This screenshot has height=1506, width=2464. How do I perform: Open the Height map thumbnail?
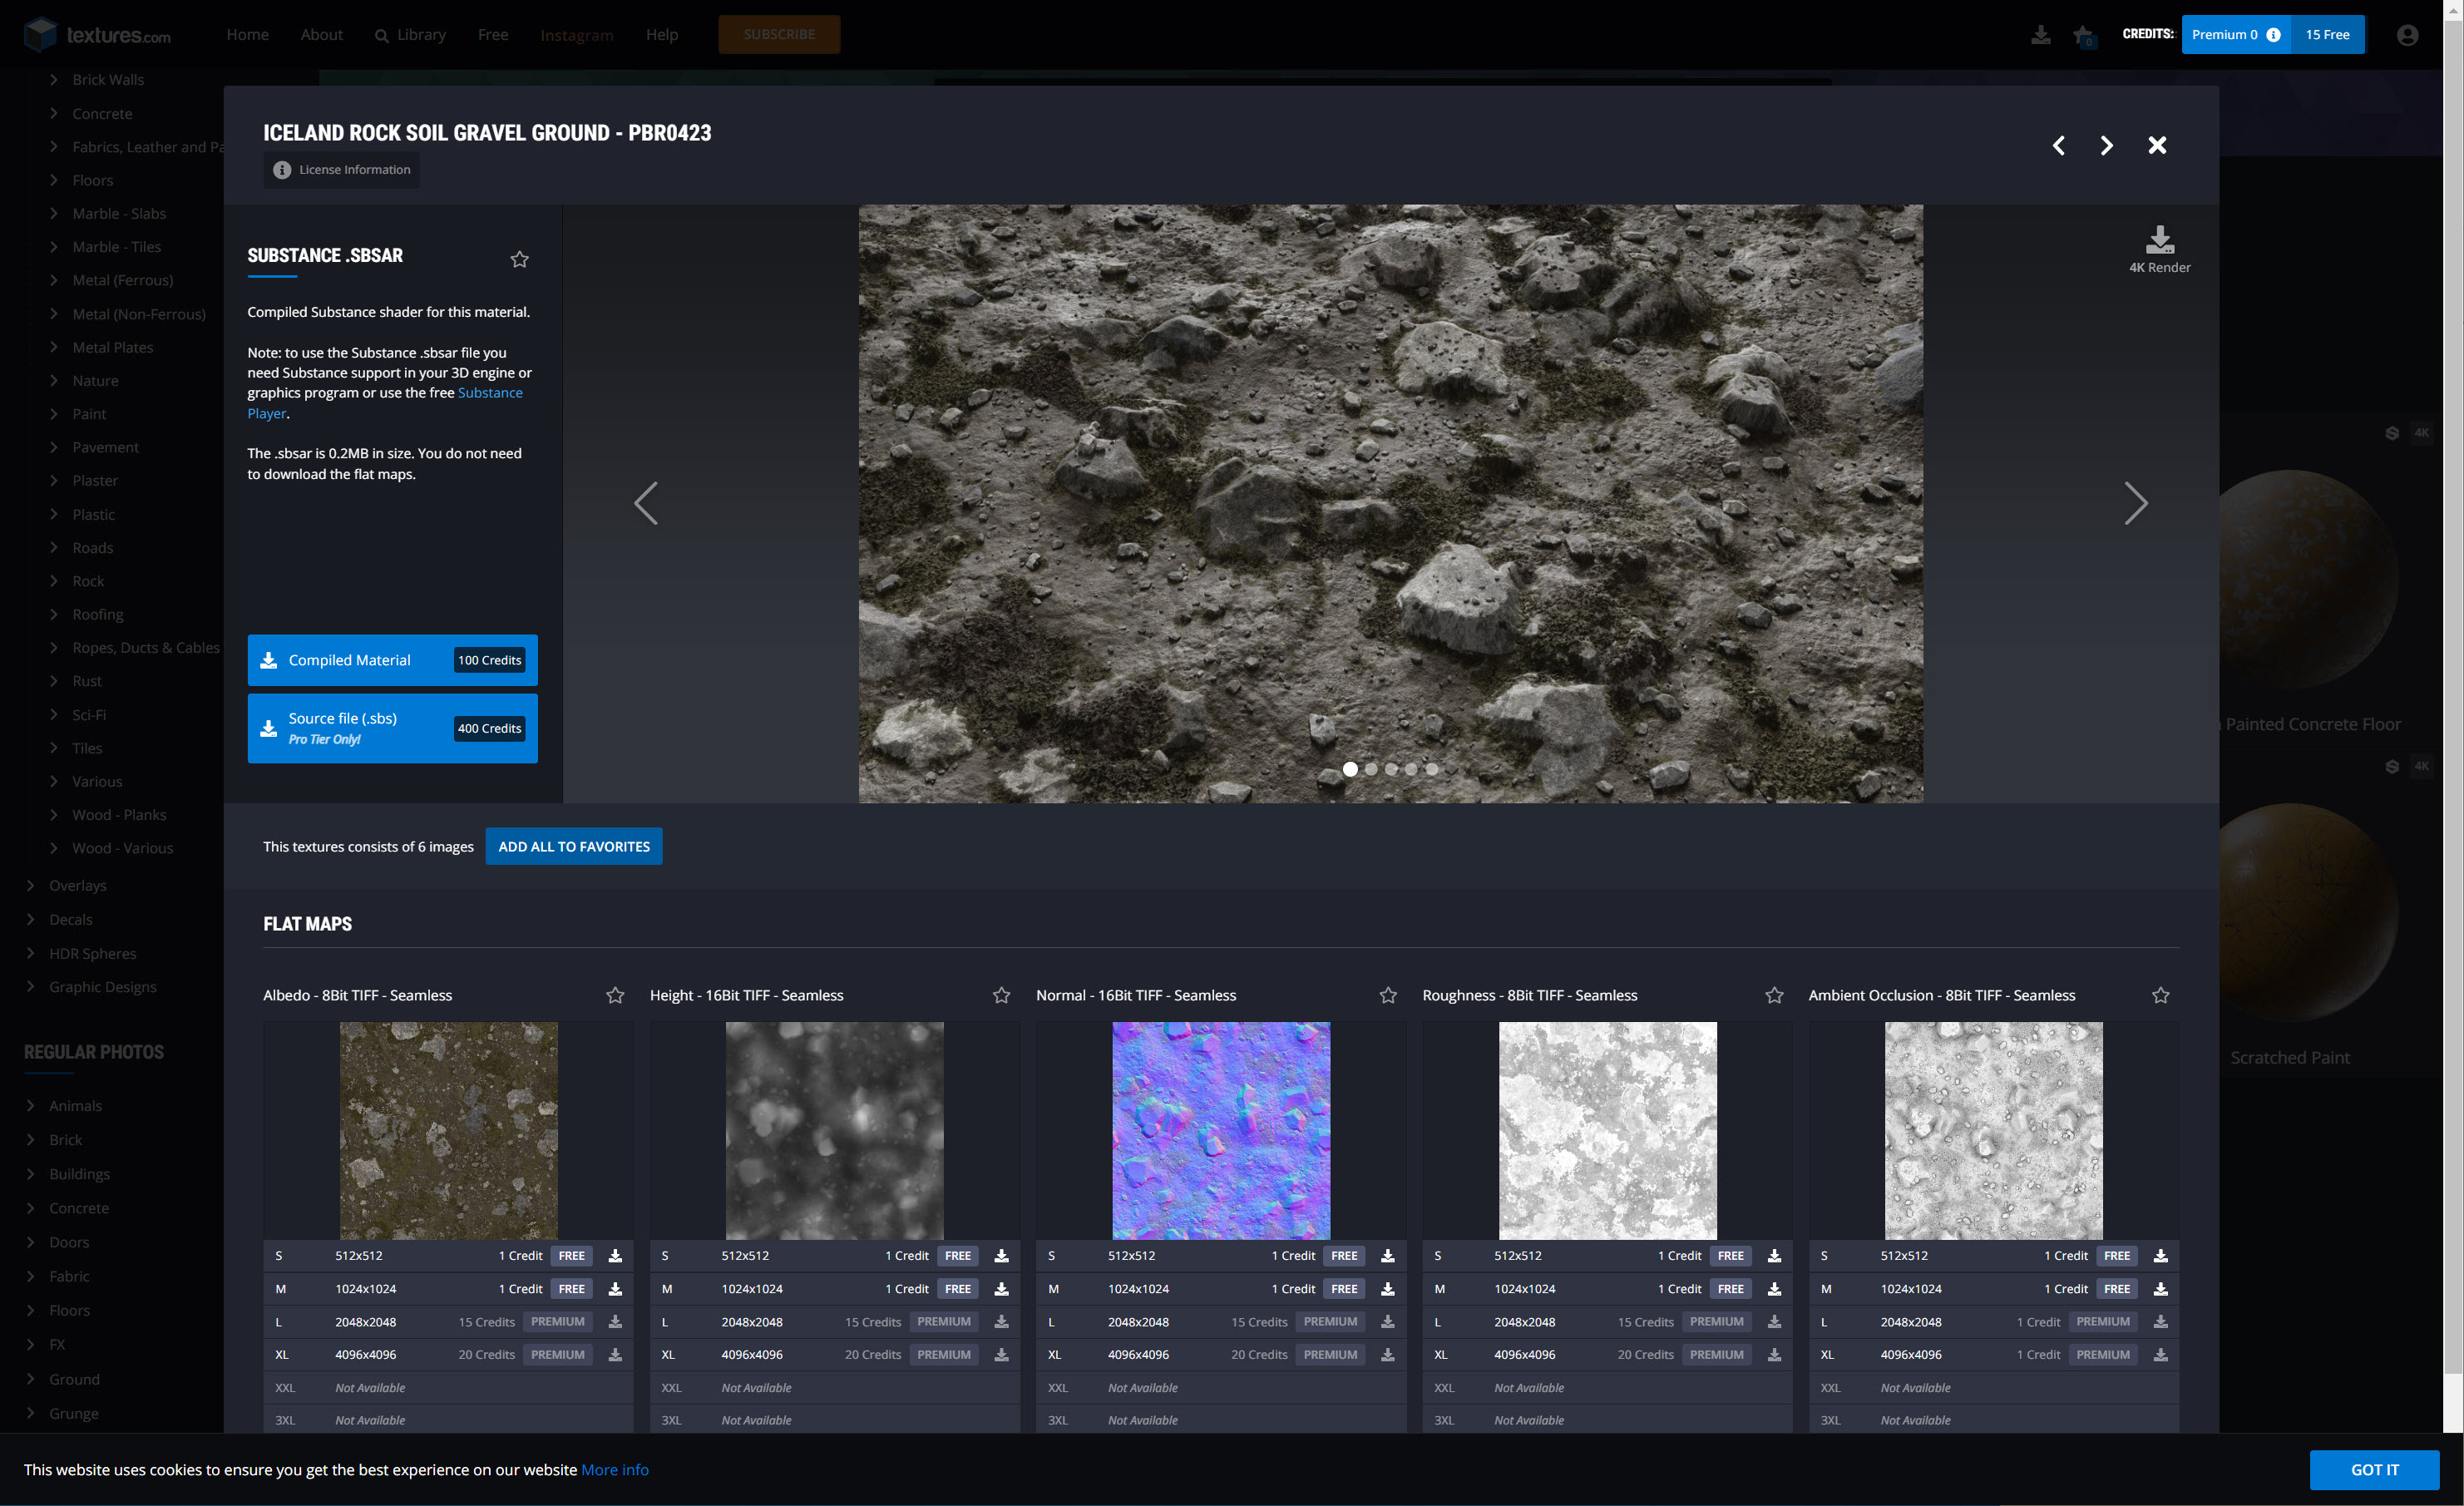(834, 1130)
